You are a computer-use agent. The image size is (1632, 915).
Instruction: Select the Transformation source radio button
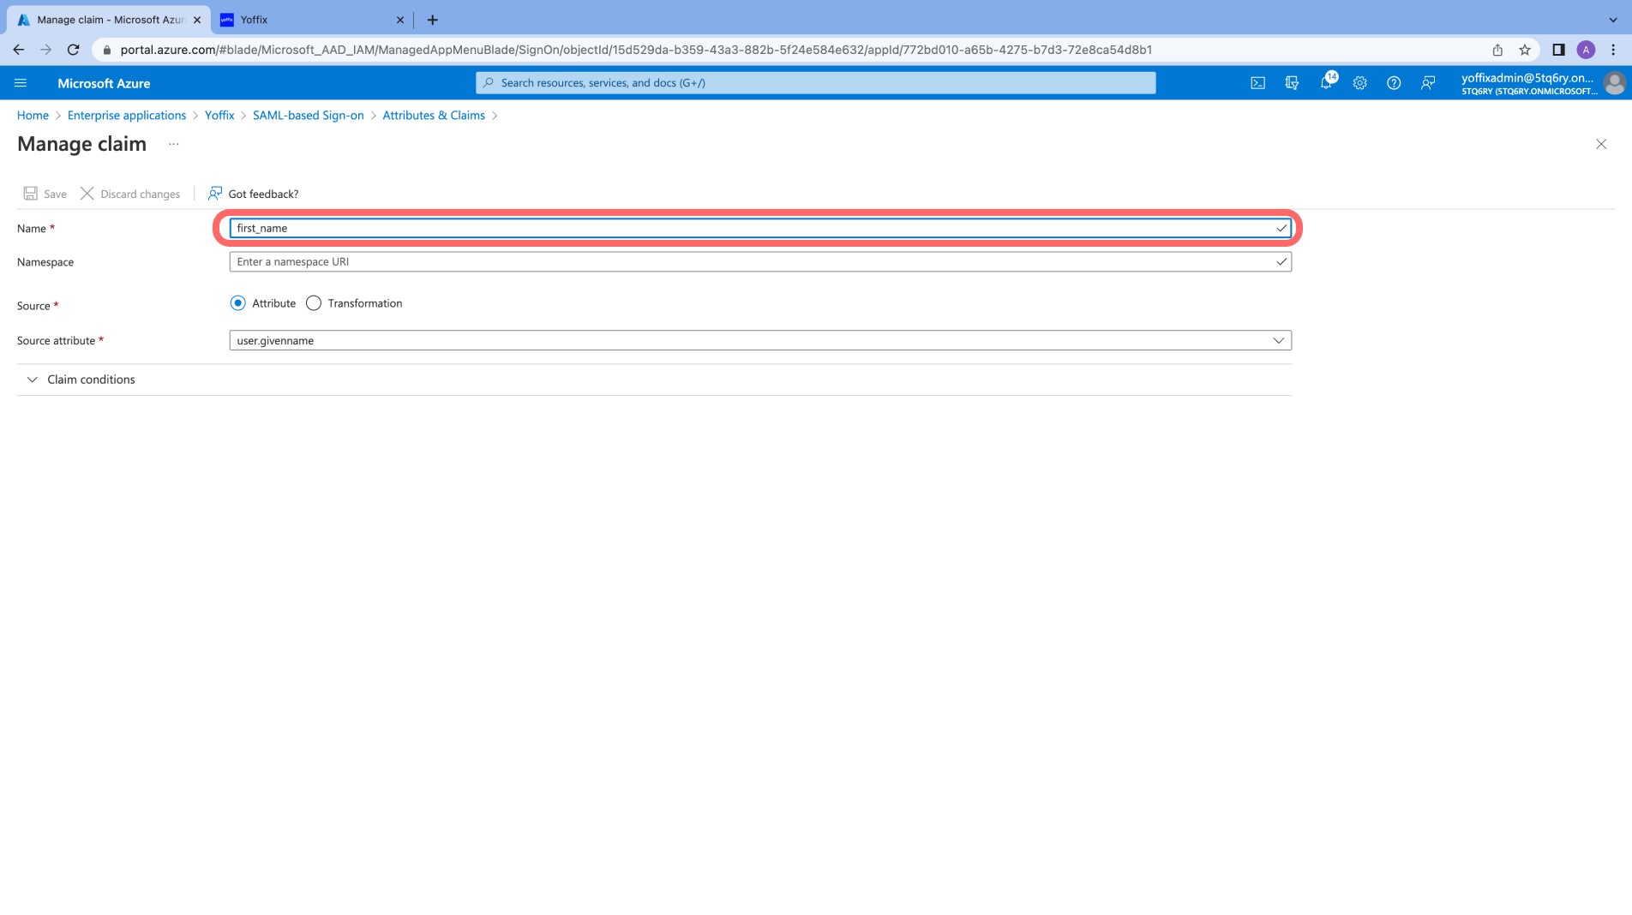coord(314,303)
